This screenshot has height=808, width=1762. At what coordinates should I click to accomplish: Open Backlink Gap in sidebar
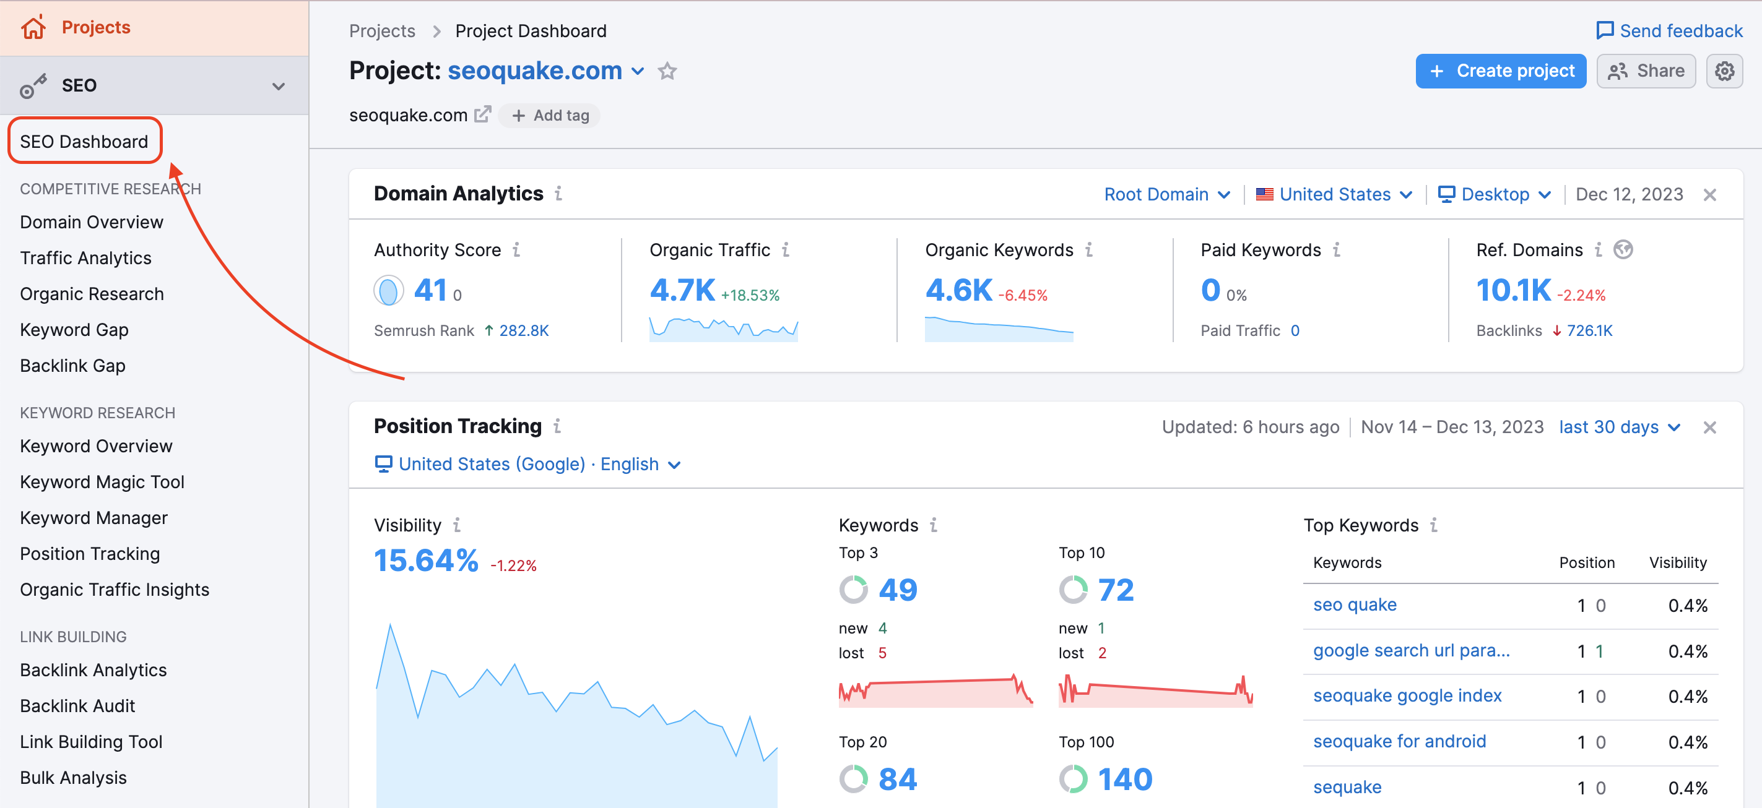(x=72, y=366)
